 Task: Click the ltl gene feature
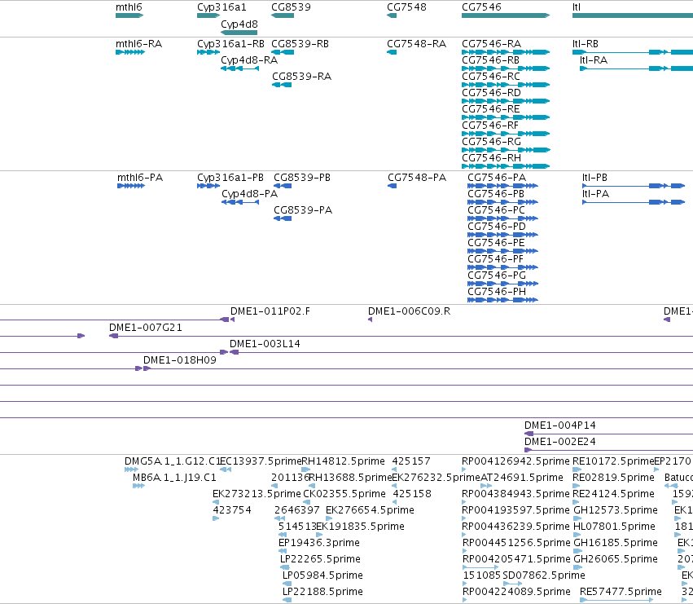point(633,15)
